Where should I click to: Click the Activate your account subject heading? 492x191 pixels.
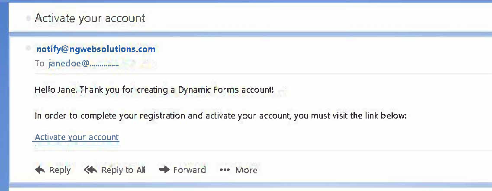tap(90, 18)
